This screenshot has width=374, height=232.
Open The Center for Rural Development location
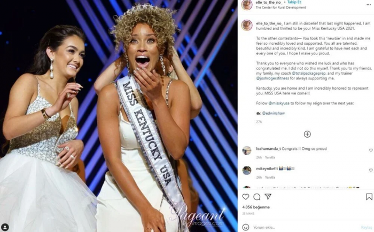tap(280, 7)
